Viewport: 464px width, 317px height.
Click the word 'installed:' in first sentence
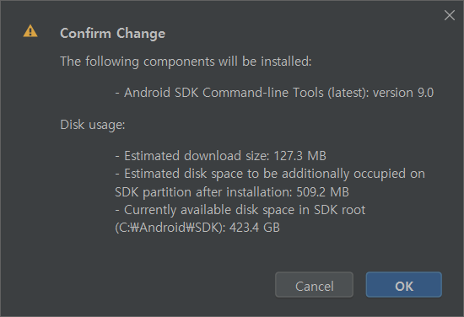point(286,62)
